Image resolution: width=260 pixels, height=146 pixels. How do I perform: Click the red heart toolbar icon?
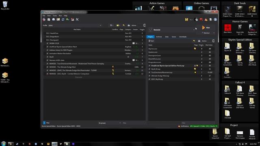tap(201, 19)
